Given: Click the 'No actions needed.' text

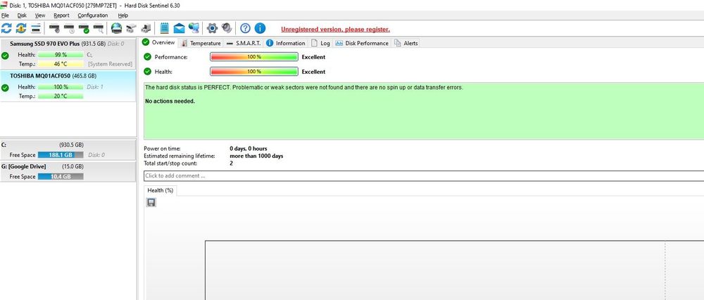Looking at the screenshot, I should coord(170,101).
